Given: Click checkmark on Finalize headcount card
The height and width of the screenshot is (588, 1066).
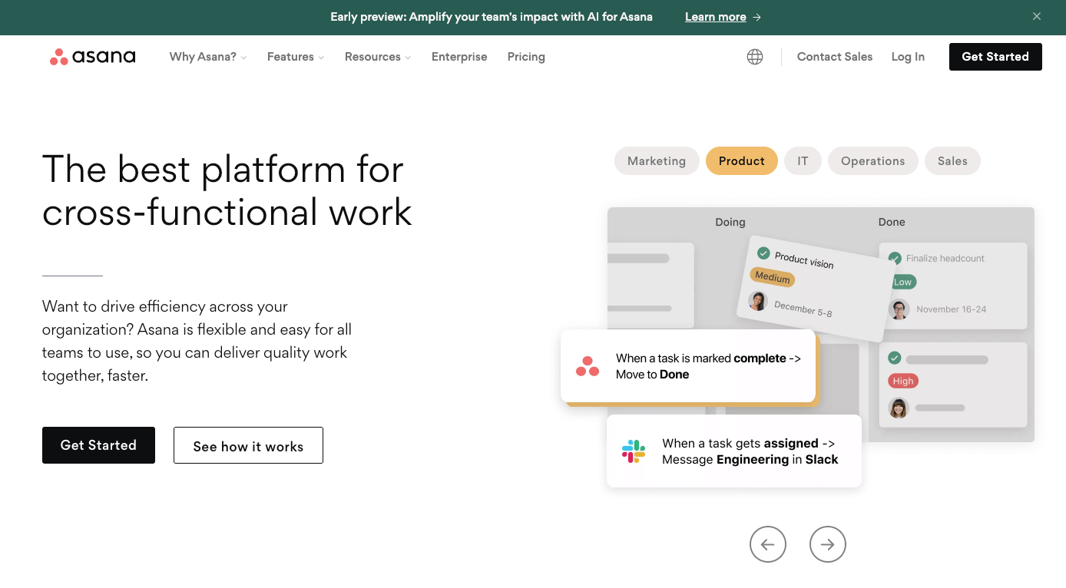Looking at the screenshot, I should (895, 258).
